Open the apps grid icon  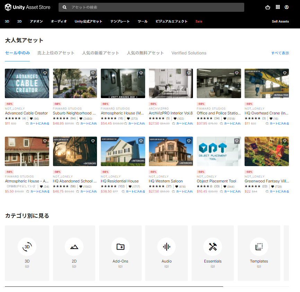click(x=278, y=7)
